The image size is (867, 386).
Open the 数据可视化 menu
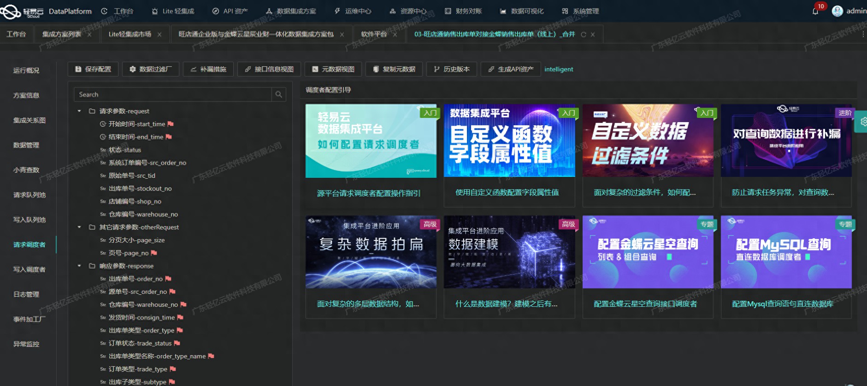click(x=522, y=11)
